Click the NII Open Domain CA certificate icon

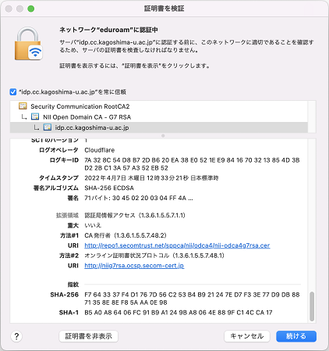point(35,116)
